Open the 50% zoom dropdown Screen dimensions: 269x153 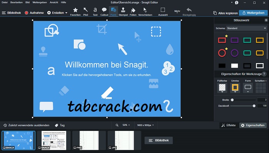[126, 125]
